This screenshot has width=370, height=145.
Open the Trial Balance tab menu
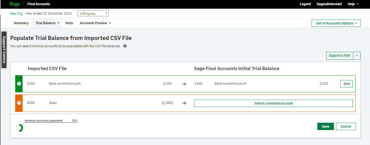pyautogui.click(x=47, y=23)
